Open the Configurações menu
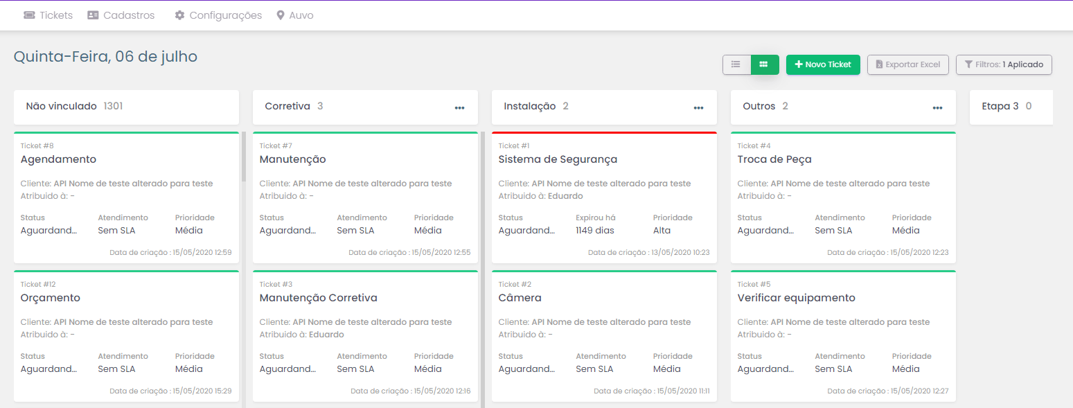The image size is (1073, 408). (x=225, y=15)
